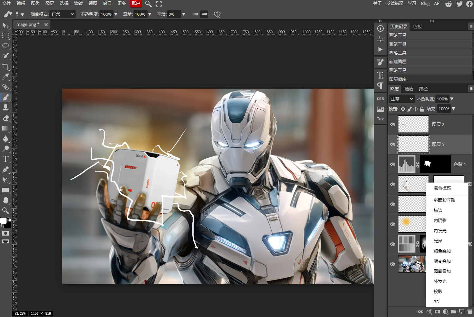Open the Character panel icon
This screenshot has width=474, height=317.
coord(380,75)
